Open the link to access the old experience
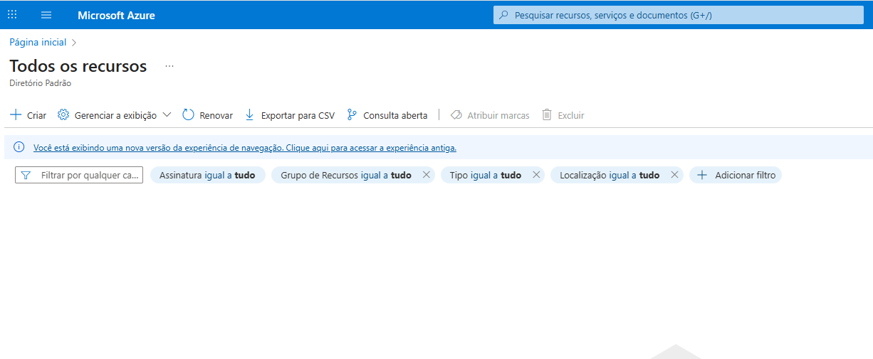 tap(245, 148)
